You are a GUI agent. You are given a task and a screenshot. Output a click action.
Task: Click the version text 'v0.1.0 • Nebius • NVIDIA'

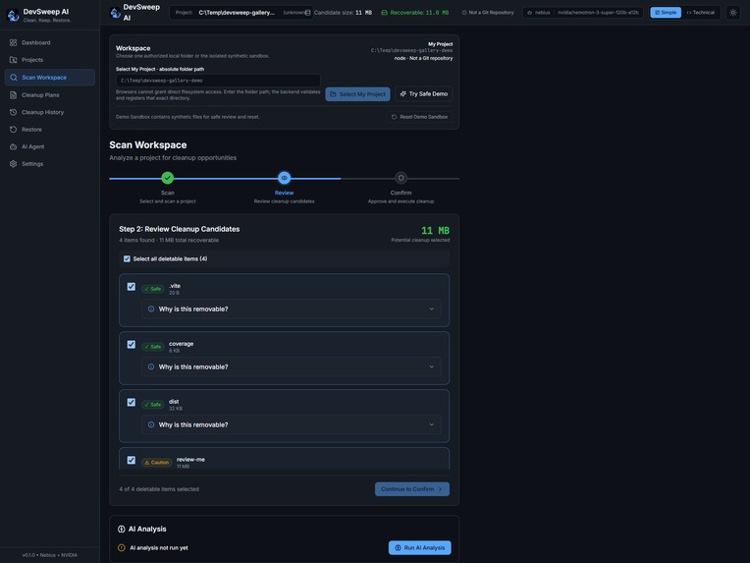coord(50,555)
